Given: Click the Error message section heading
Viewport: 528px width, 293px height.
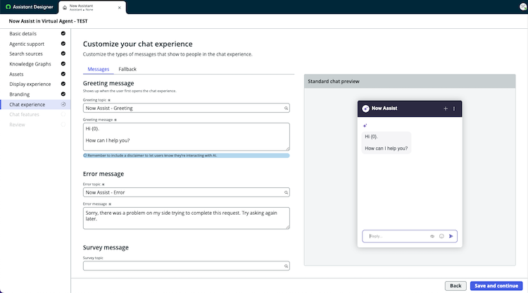Looking at the screenshot, I should 103,174.
